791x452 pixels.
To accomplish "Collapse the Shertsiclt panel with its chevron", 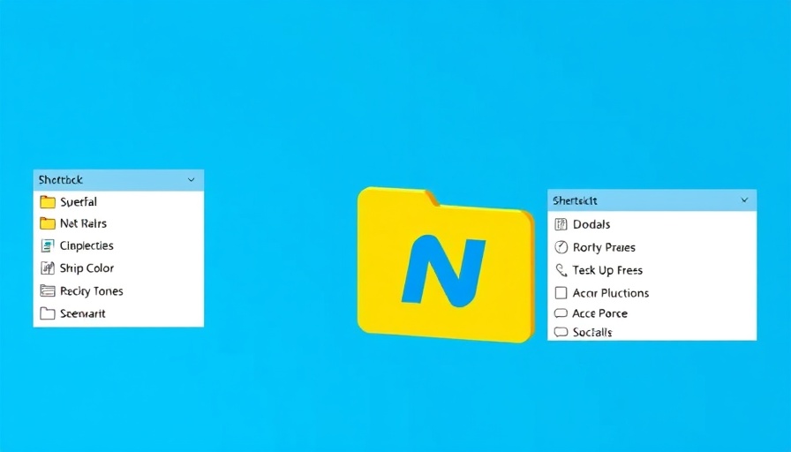I will [744, 200].
